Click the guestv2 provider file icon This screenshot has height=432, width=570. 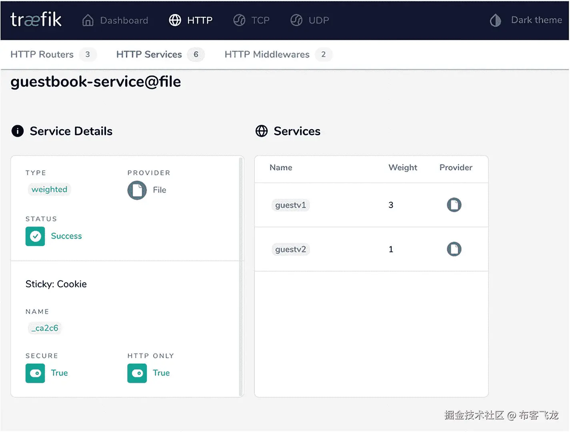click(454, 249)
